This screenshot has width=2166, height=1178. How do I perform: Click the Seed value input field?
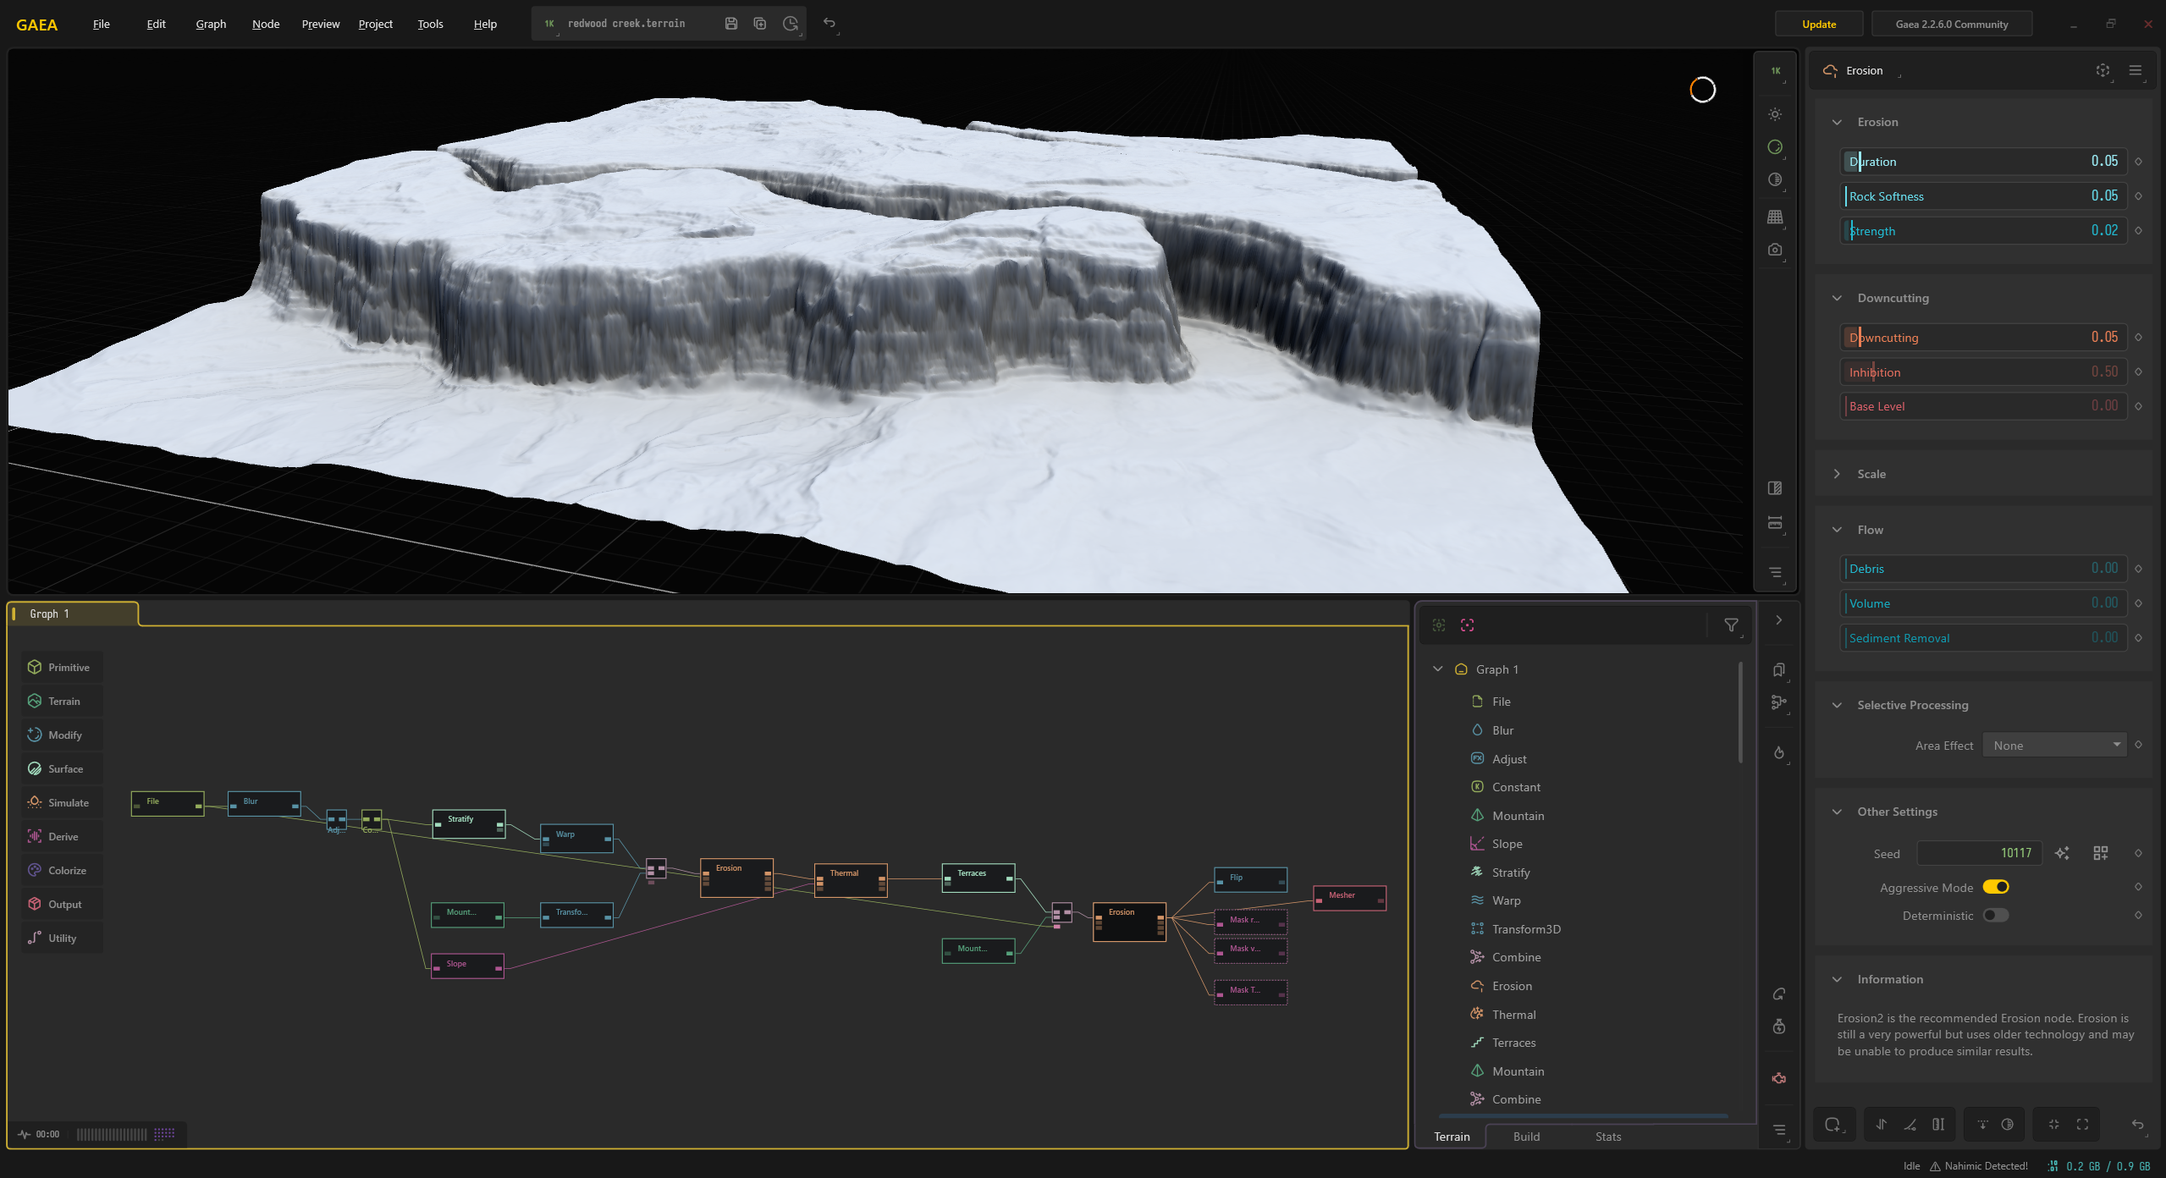[x=1979, y=853]
